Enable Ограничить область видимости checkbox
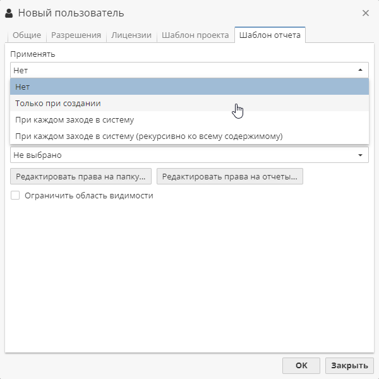The width and height of the screenshot is (379, 379). pyautogui.click(x=15, y=195)
